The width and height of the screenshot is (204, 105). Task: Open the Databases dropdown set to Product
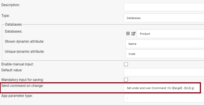tap(170, 34)
